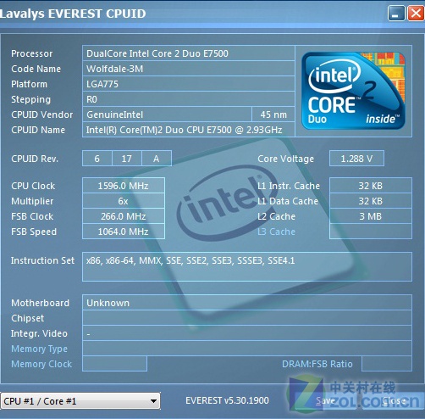Click the CPUID Rev. field showing A
This screenshot has width=425, height=419.
click(157, 159)
